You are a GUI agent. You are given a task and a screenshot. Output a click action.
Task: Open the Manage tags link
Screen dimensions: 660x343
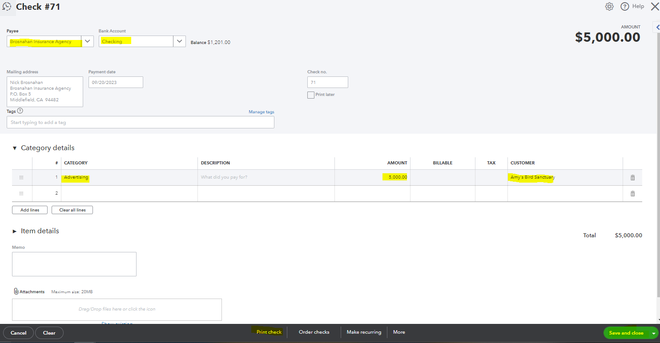[x=262, y=112]
